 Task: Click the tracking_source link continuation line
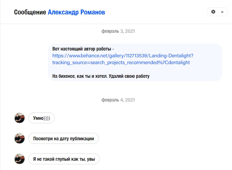coord(121,62)
